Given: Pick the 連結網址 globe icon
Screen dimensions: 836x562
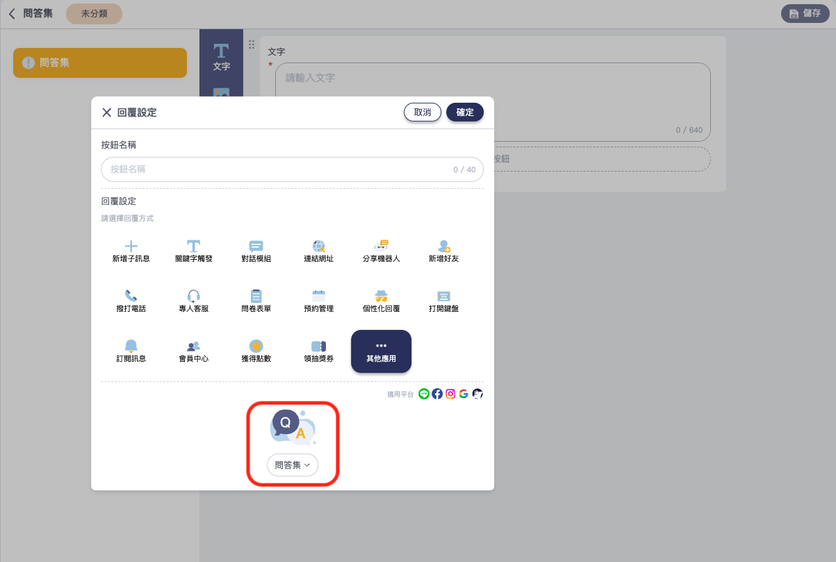Looking at the screenshot, I should (318, 247).
